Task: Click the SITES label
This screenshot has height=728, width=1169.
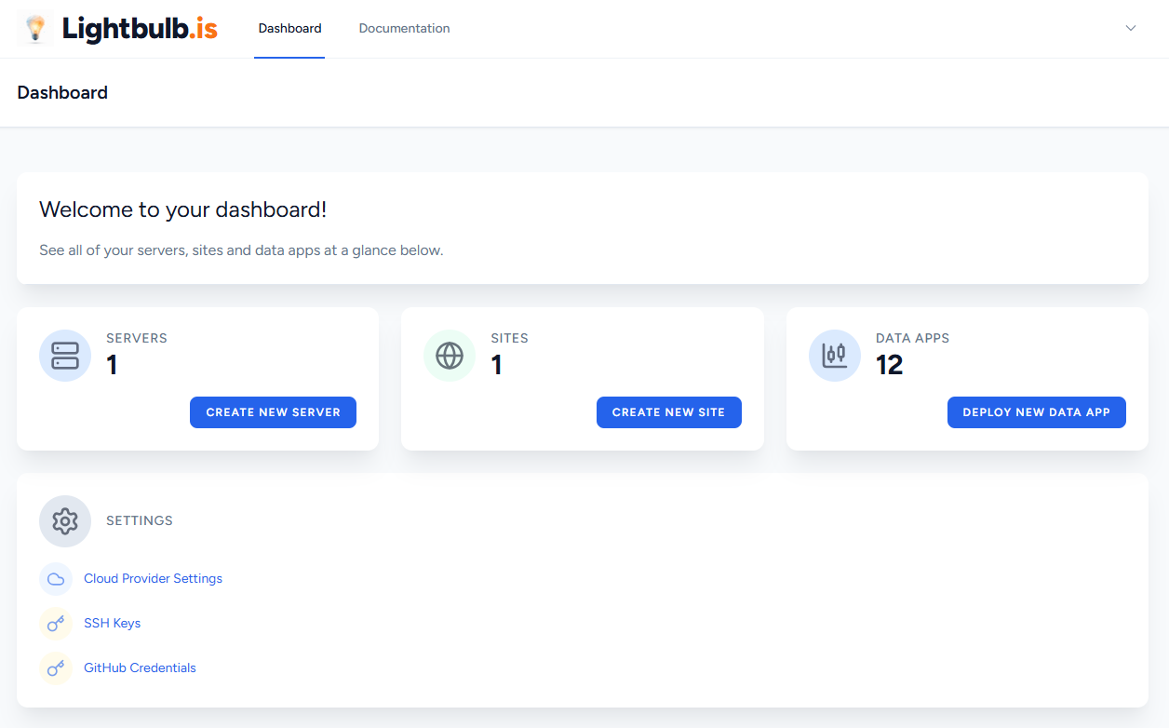Action: [x=509, y=338]
